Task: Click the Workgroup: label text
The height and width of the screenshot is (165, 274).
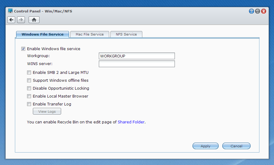Action: click(38, 56)
